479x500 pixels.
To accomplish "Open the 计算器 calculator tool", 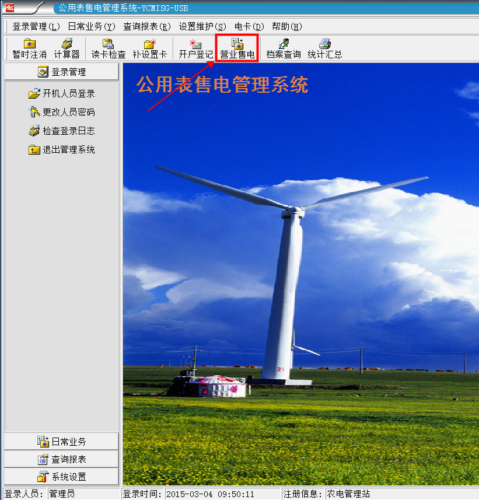I will click(67, 48).
